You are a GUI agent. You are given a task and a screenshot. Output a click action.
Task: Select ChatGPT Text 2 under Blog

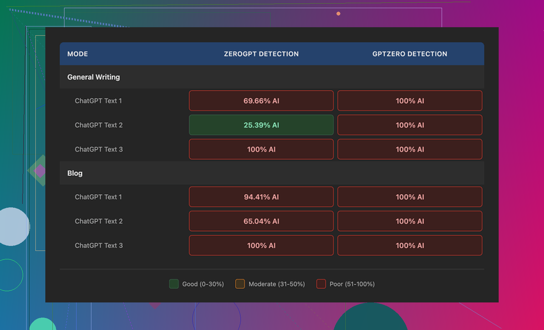[98, 222]
